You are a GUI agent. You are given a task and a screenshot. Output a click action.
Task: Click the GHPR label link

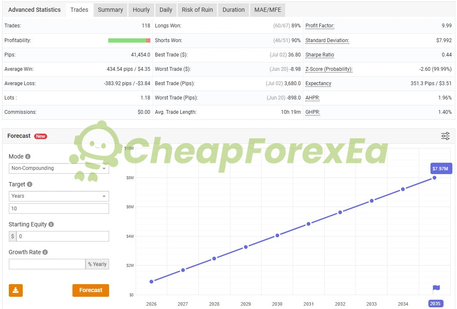pos(313,112)
